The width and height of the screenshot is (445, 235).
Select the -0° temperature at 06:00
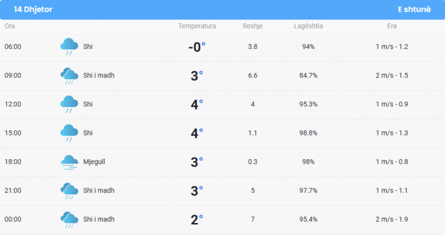point(197,47)
